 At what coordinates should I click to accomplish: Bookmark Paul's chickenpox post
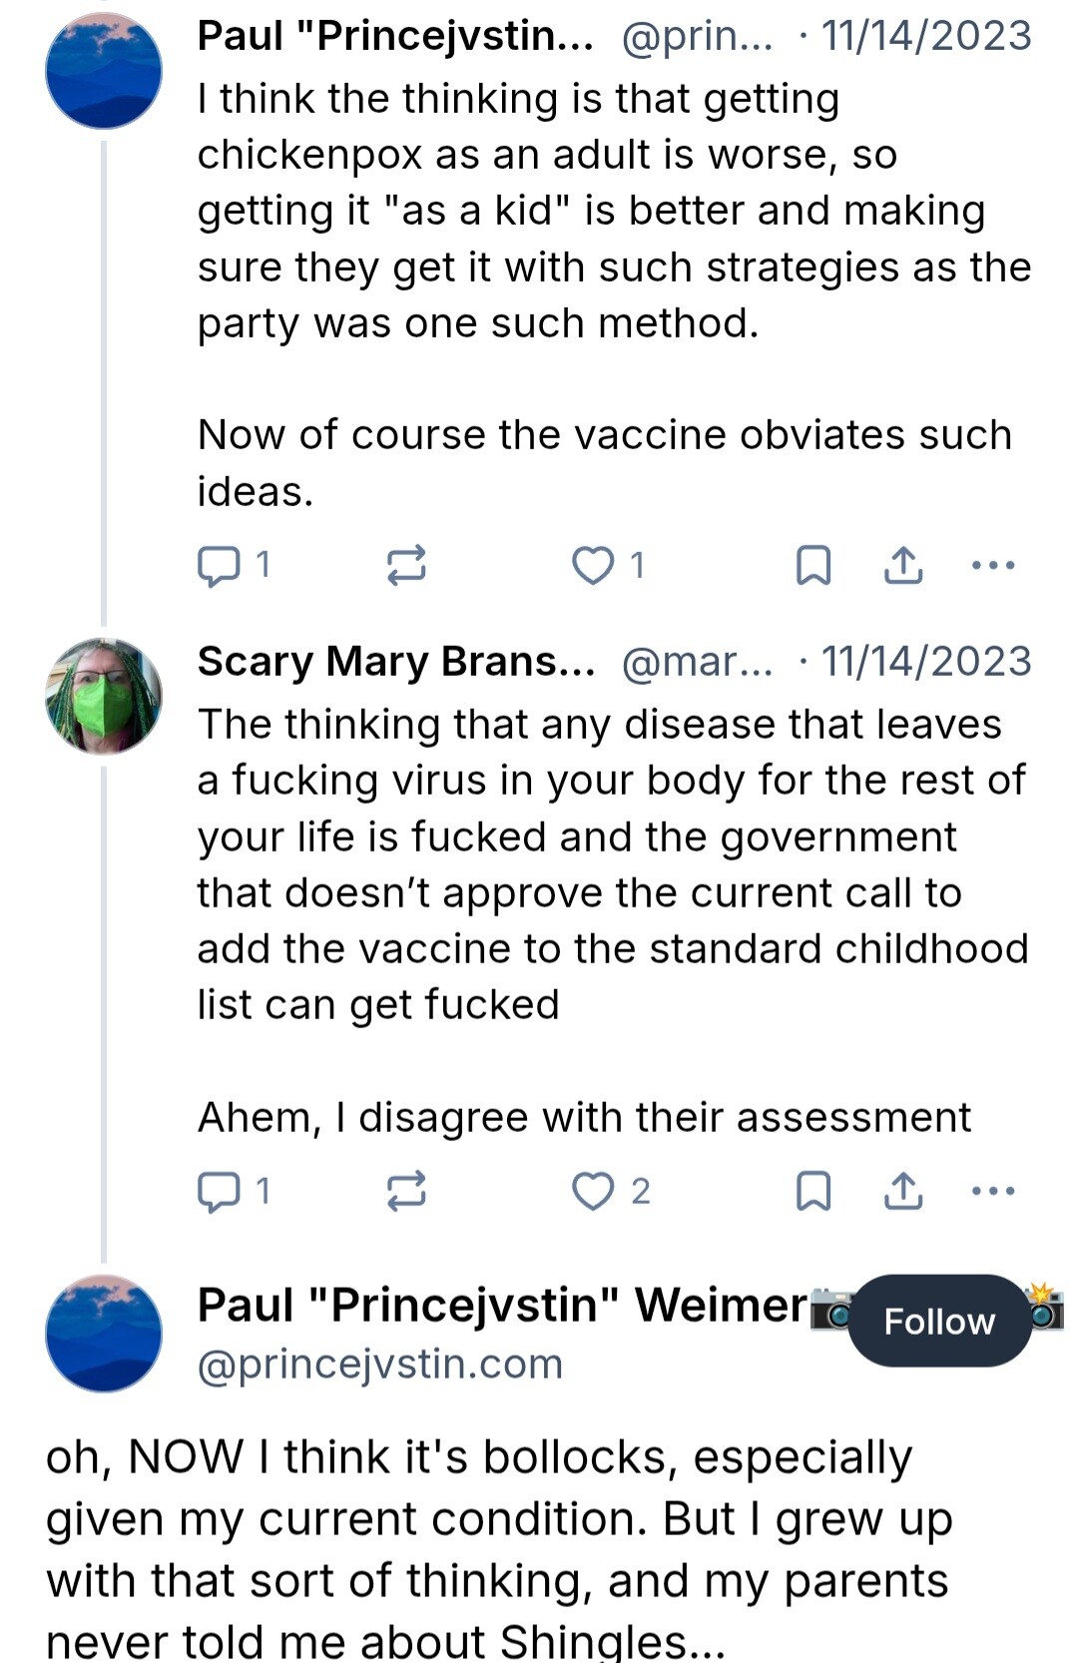tap(812, 566)
